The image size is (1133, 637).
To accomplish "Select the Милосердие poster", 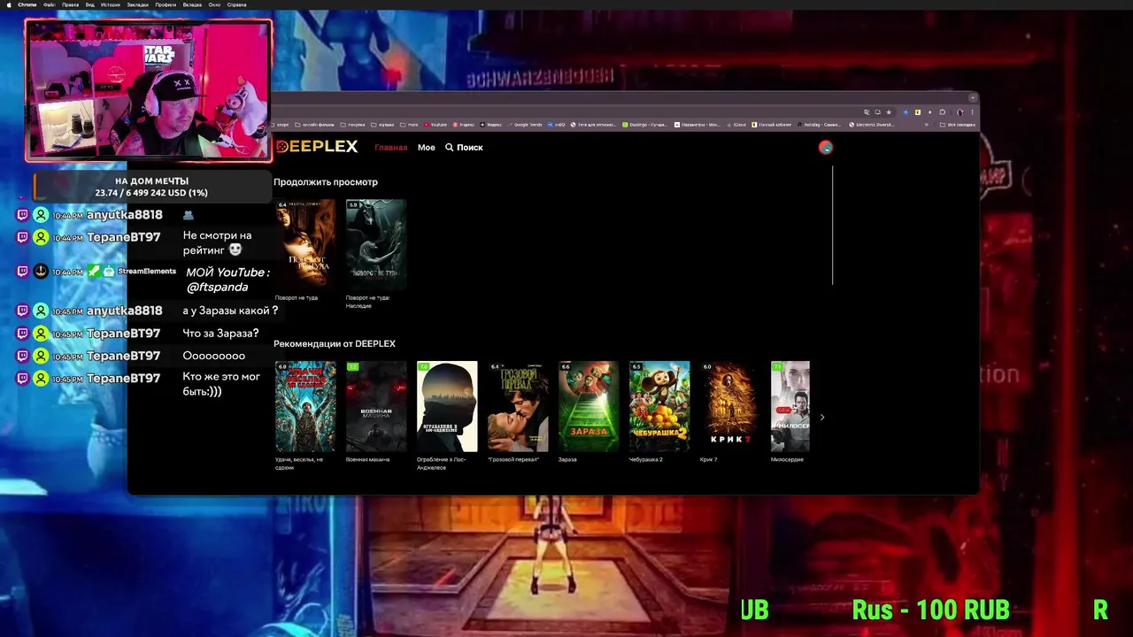I will pos(790,406).
